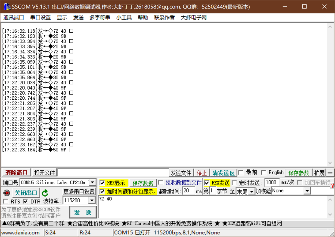The width and height of the screenshot is (335, 237).
Task: Enable the RTS checkbox
Action: 6,201
